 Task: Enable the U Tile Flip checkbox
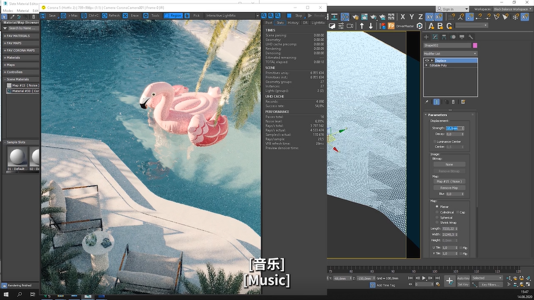pos(461,248)
